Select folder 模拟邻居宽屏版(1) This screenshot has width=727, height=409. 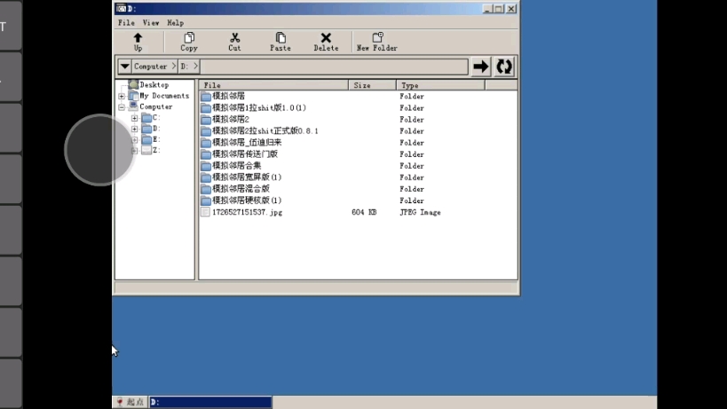247,177
